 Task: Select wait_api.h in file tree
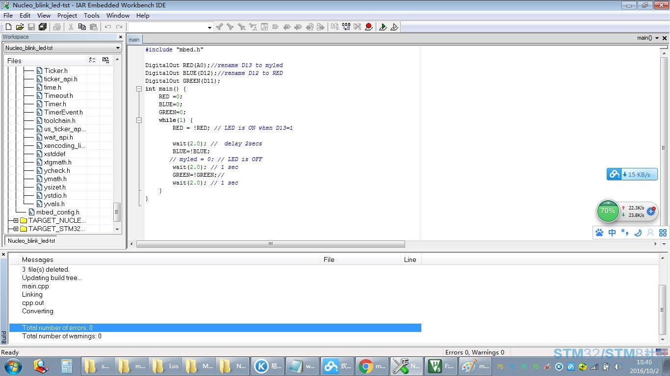coord(58,137)
